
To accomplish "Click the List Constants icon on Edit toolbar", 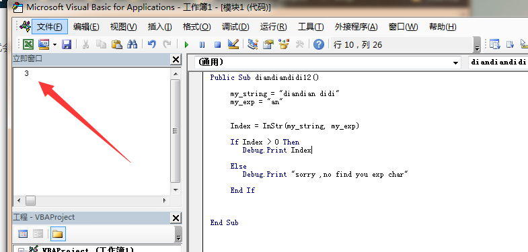I will (x=510, y=44).
